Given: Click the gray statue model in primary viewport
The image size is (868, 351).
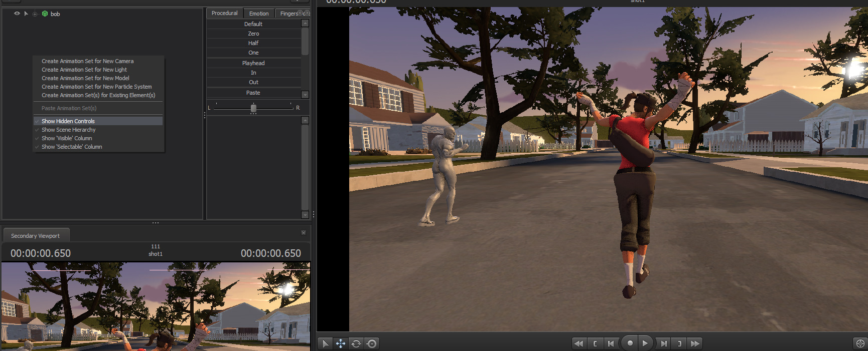Looking at the screenshot, I should (444, 175).
